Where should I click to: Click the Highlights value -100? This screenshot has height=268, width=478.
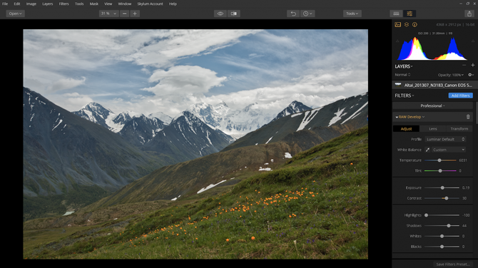466,215
